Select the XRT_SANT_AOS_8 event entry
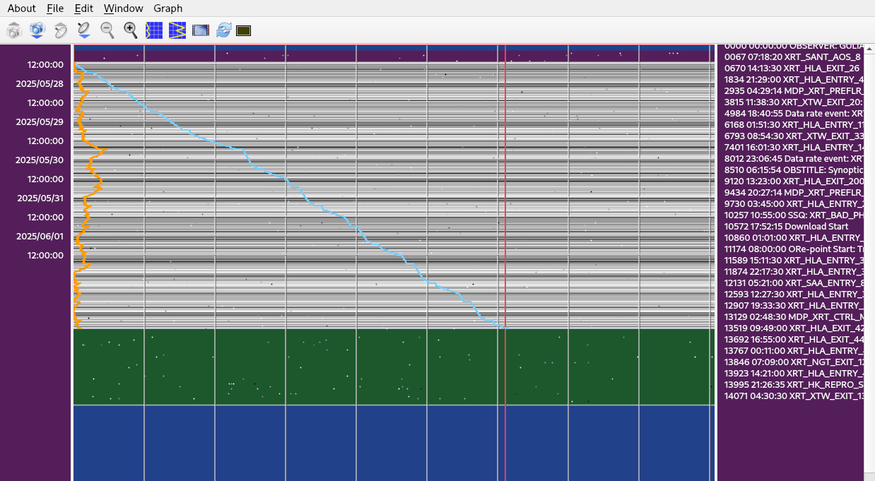Screen dimensions: 875x481 [x=792, y=57]
